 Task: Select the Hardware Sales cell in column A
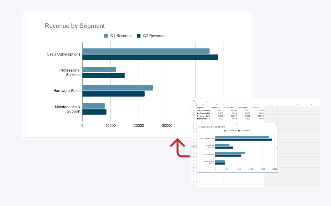(x=204, y=116)
